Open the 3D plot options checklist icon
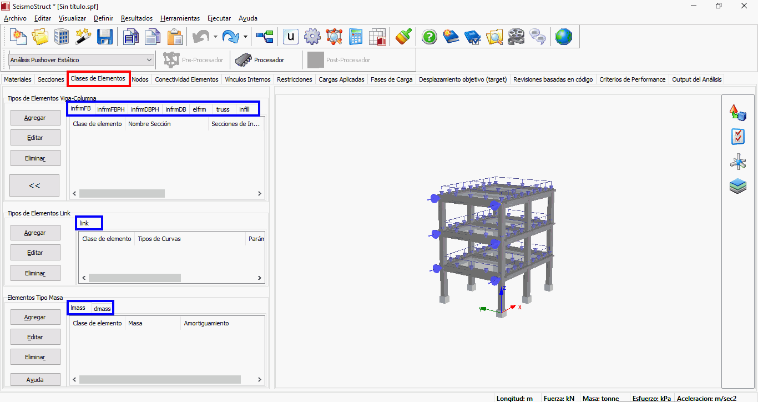Screen dimensions: 758x402 (x=737, y=137)
